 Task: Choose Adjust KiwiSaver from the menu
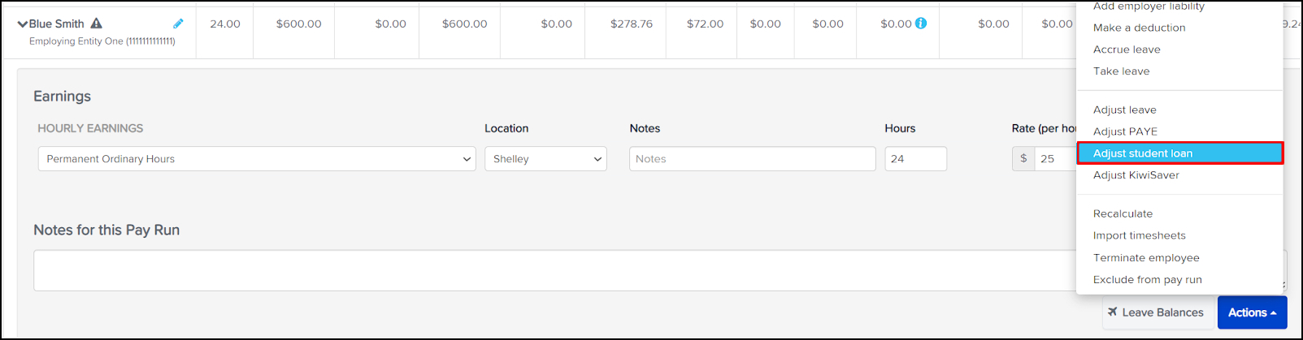(1136, 175)
